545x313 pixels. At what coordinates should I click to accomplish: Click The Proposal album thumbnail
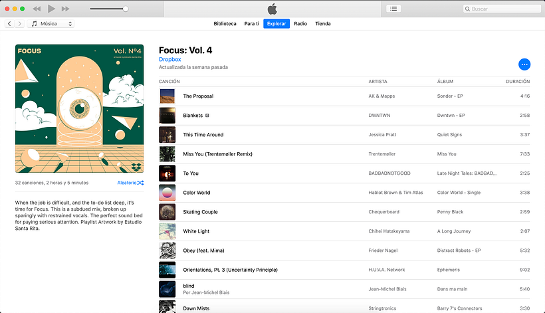(x=167, y=96)
